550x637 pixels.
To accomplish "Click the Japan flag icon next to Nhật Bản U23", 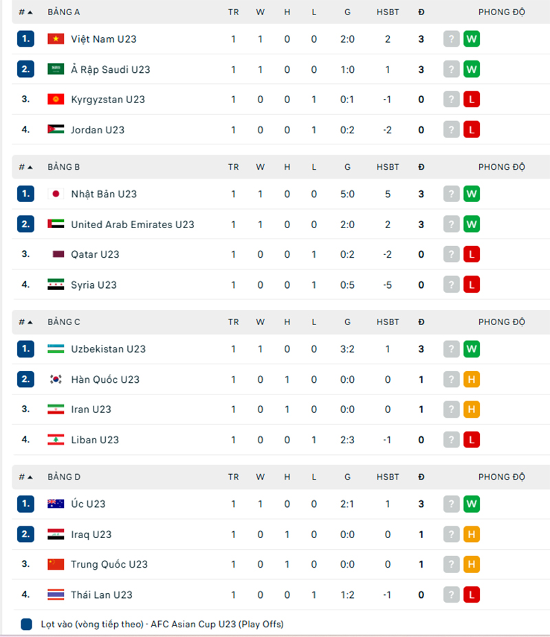I will click(x=56, y=194).
